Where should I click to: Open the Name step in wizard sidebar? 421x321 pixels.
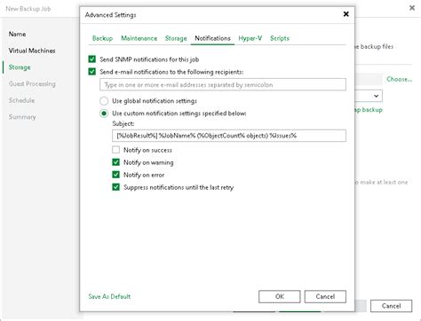(x=17, y=34)
